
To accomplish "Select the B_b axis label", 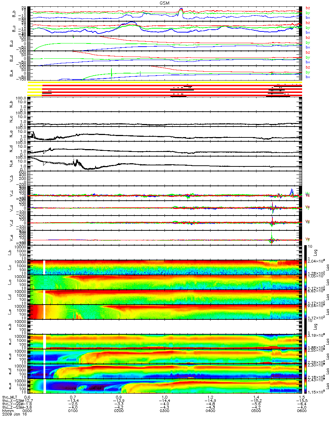I will (14, 14).
